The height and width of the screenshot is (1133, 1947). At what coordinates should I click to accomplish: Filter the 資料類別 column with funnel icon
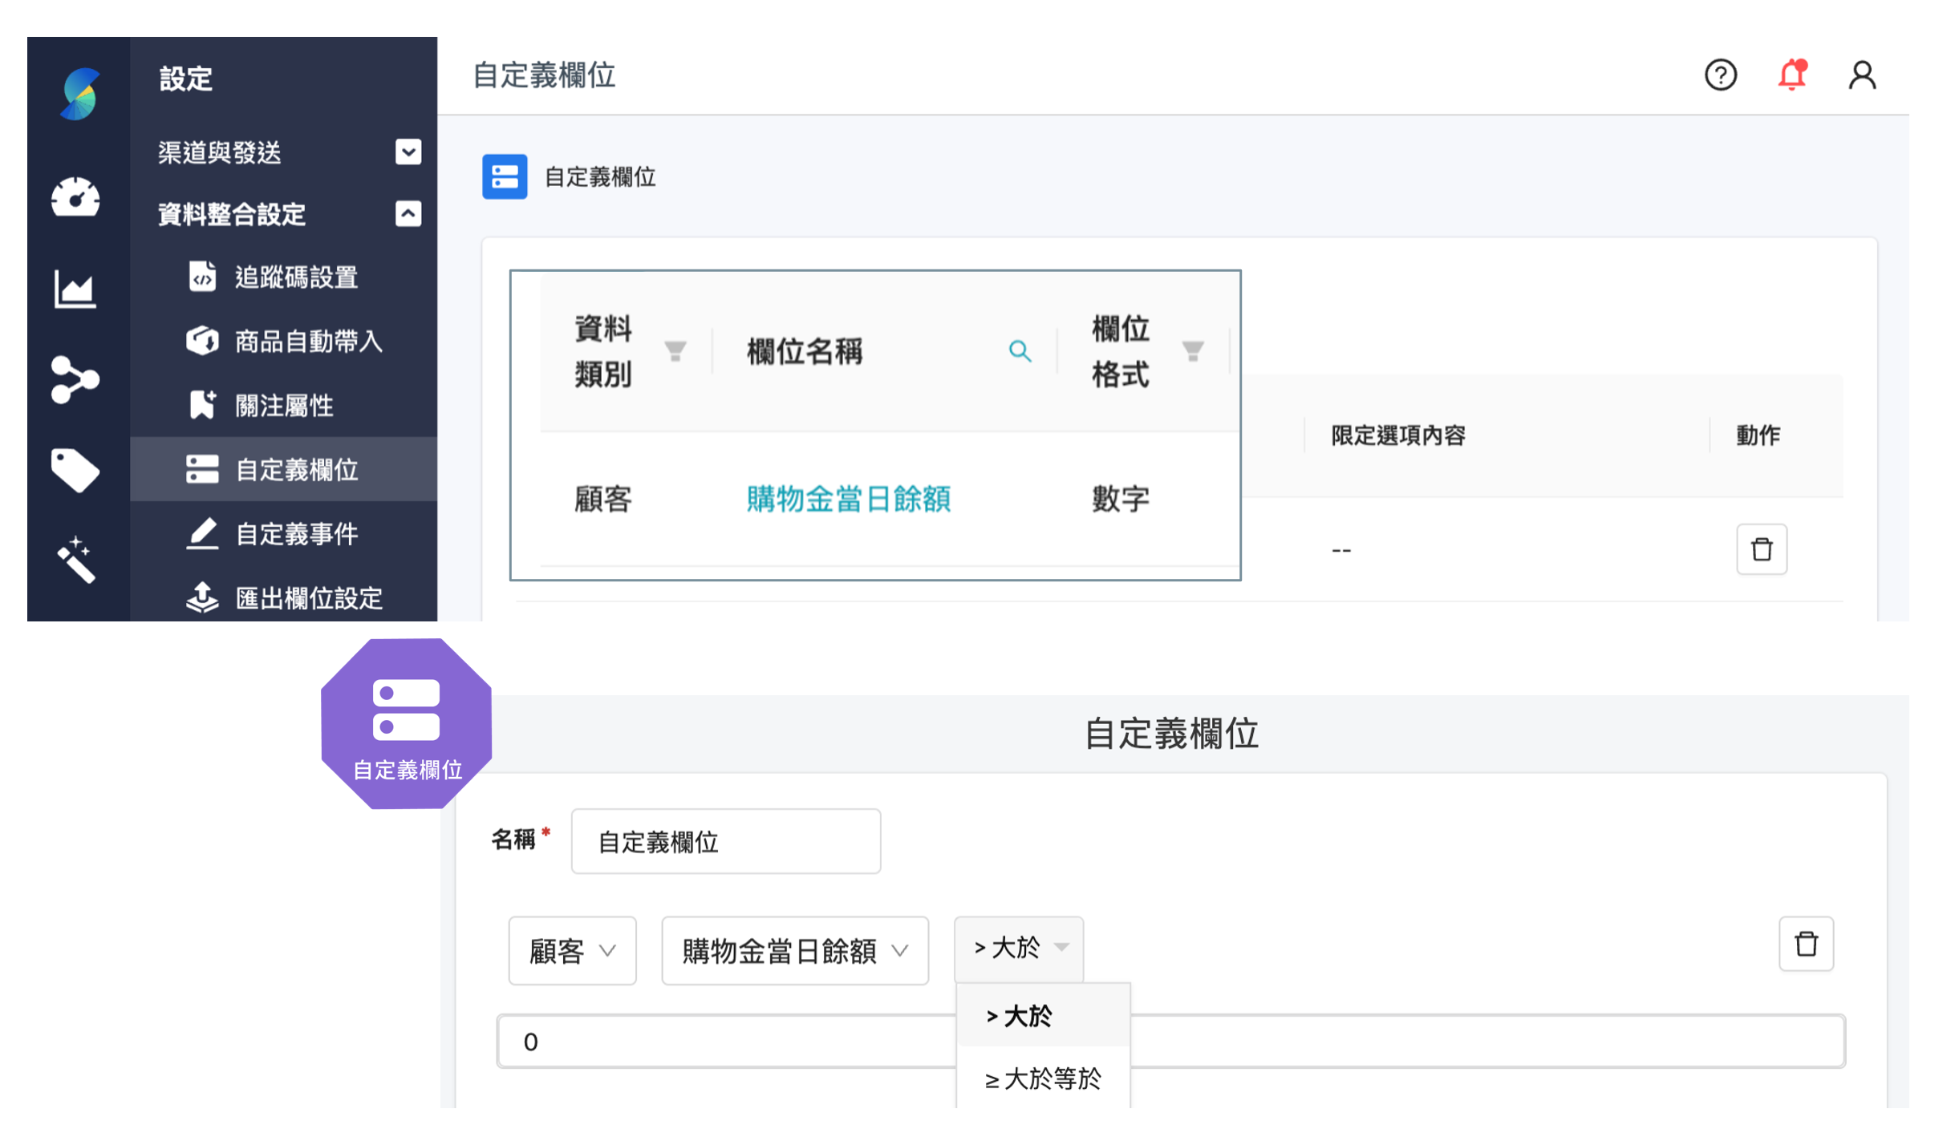[x=675, y=350]
